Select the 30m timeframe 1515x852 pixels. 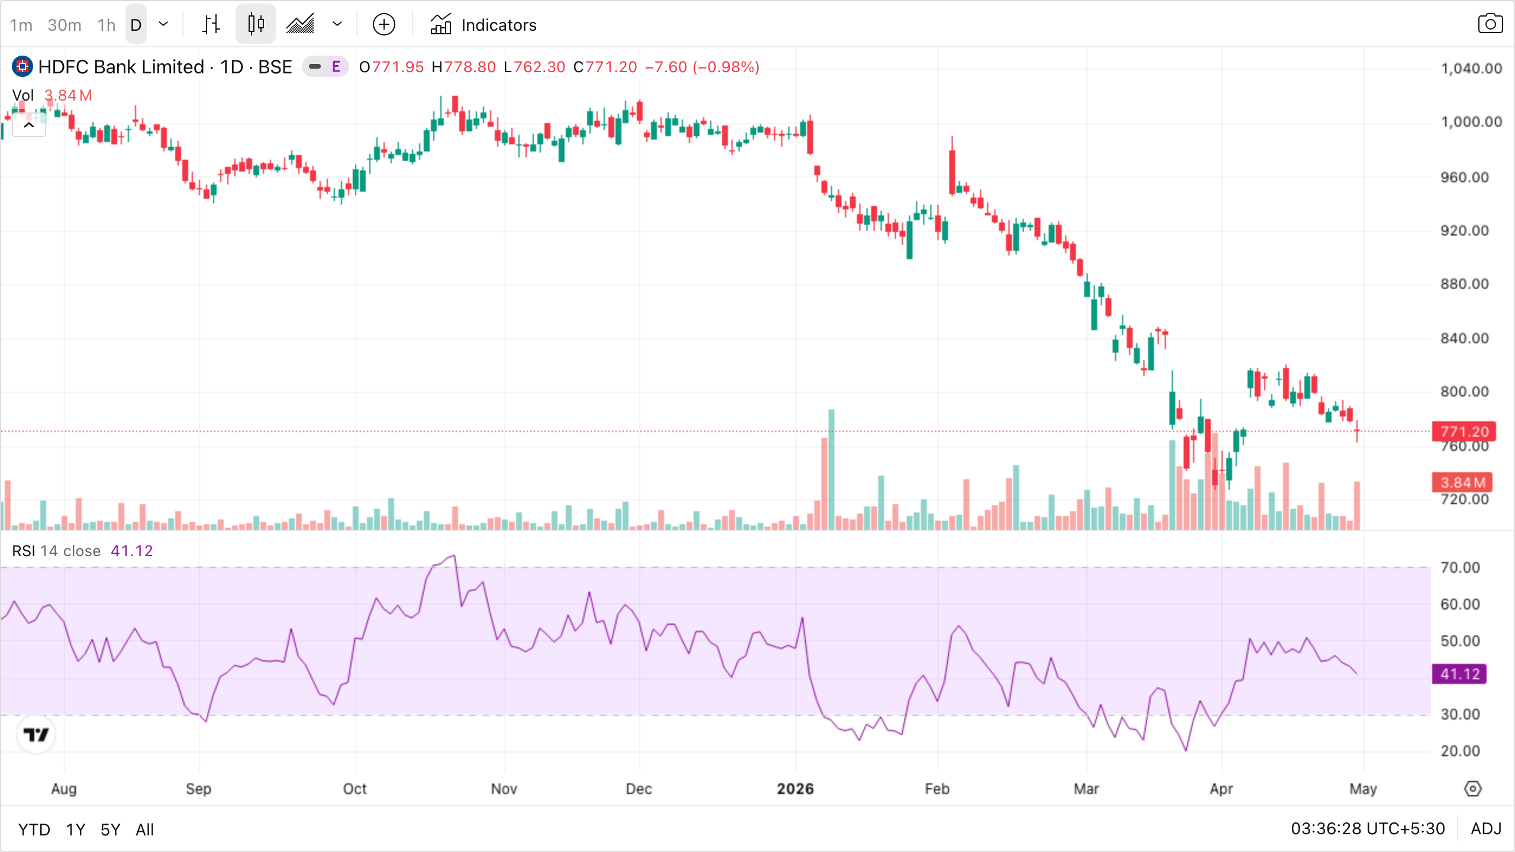click(x=65, y=25)
